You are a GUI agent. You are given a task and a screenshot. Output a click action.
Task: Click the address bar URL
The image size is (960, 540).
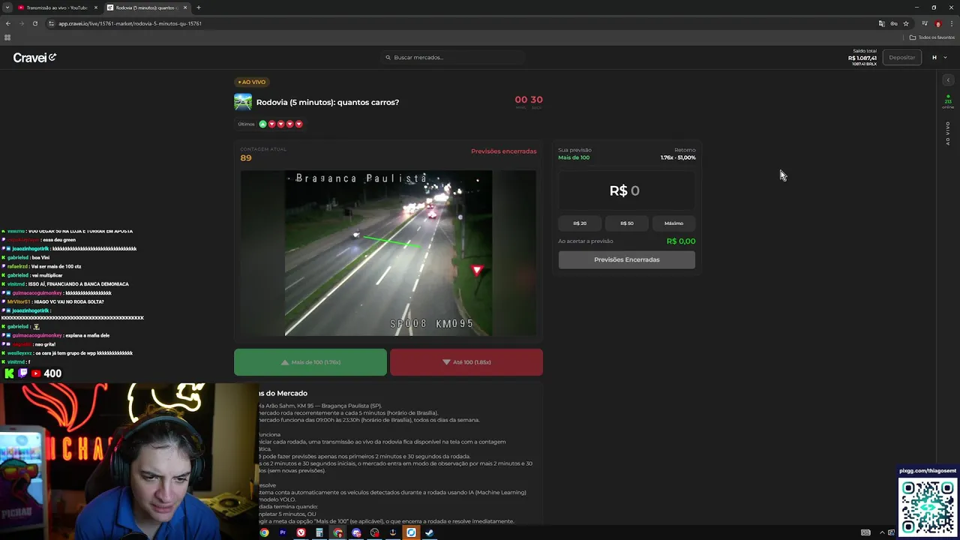[130, 23]
